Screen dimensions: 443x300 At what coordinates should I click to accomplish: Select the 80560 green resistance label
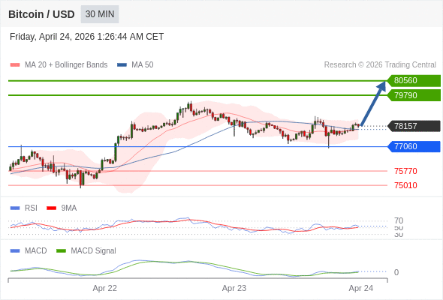414,81
